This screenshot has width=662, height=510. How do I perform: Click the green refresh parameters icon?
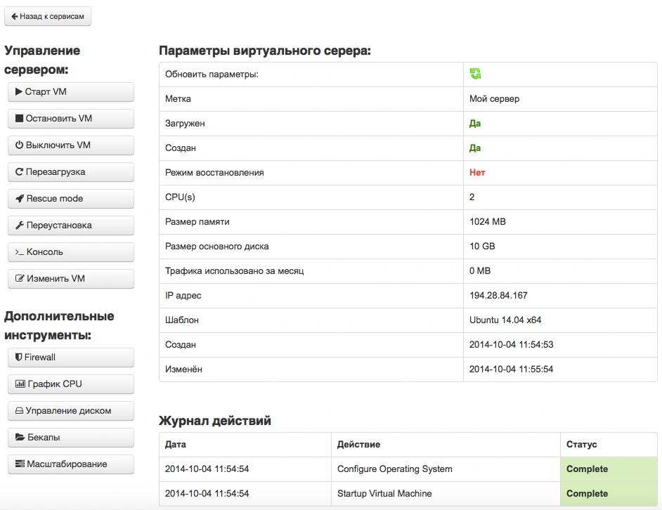(x=475, y=74)
